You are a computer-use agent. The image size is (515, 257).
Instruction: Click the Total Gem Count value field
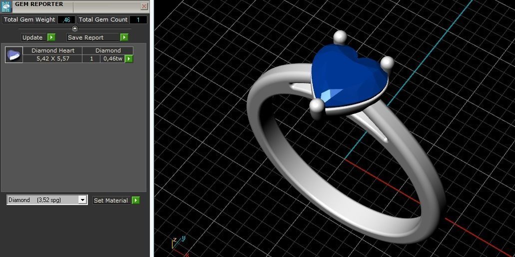[138, 19]
